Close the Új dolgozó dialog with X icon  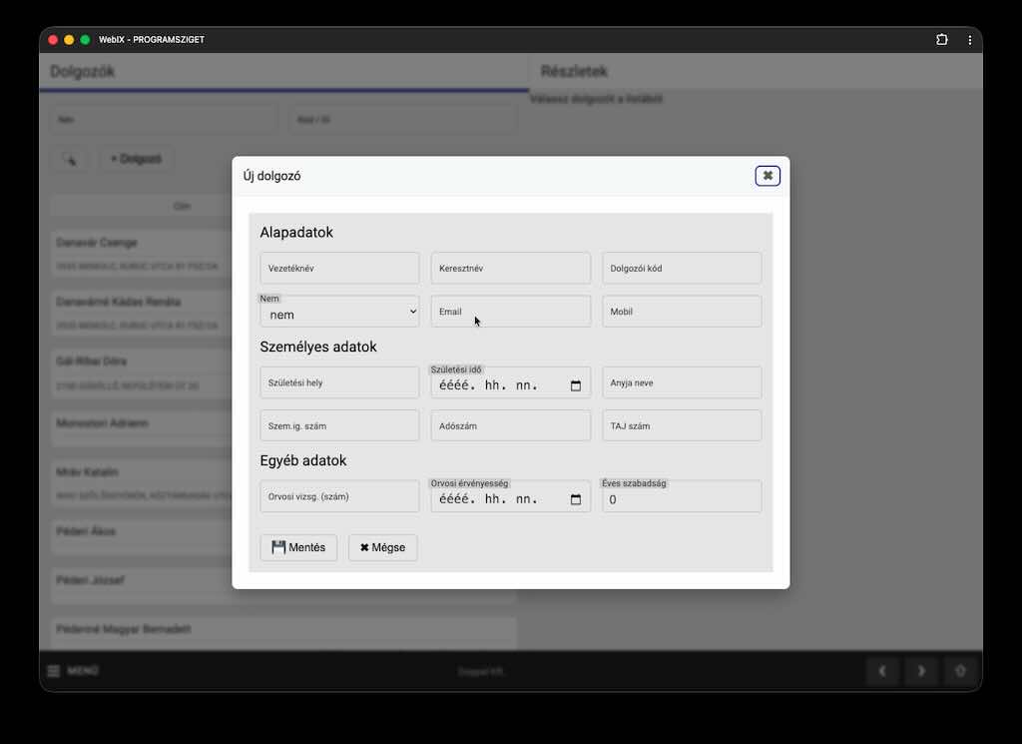click(766, 176)
